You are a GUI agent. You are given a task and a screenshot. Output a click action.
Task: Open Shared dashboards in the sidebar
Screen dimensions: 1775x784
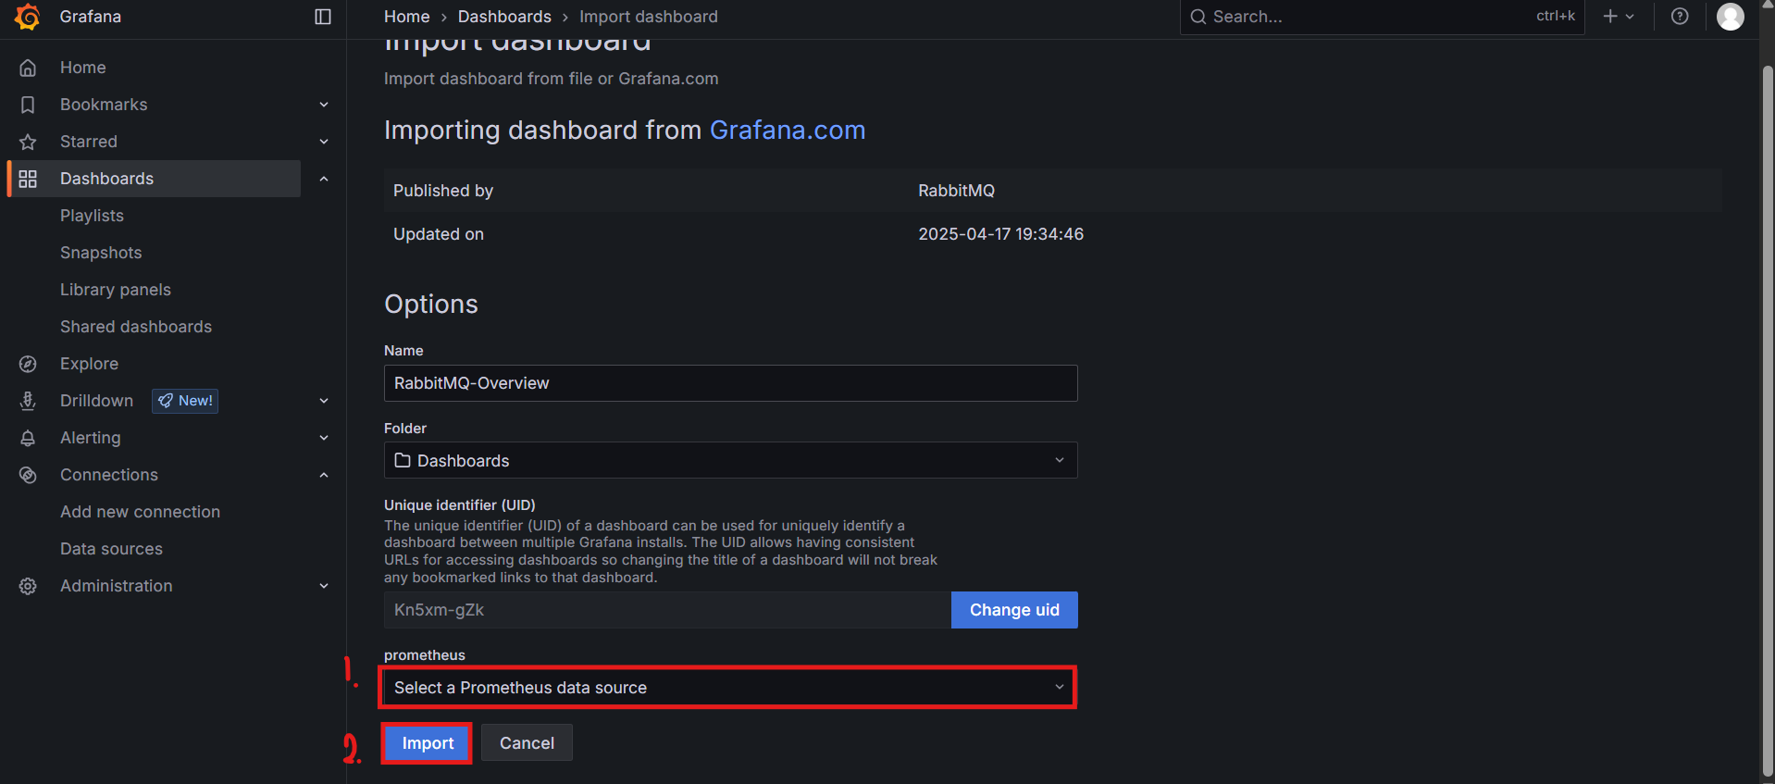[x=136, y=327]
